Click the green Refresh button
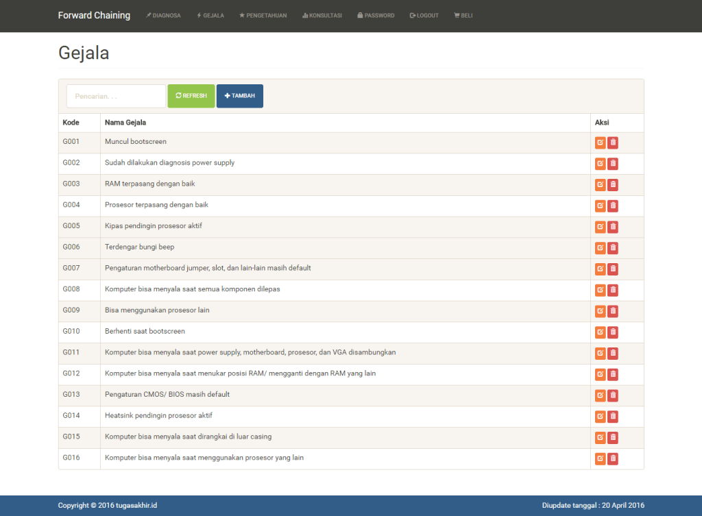 pos(191,96)
